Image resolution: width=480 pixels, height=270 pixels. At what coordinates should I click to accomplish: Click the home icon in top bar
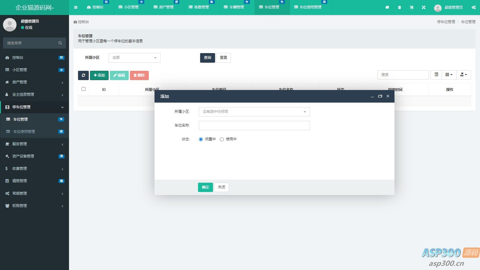point(387,7)
